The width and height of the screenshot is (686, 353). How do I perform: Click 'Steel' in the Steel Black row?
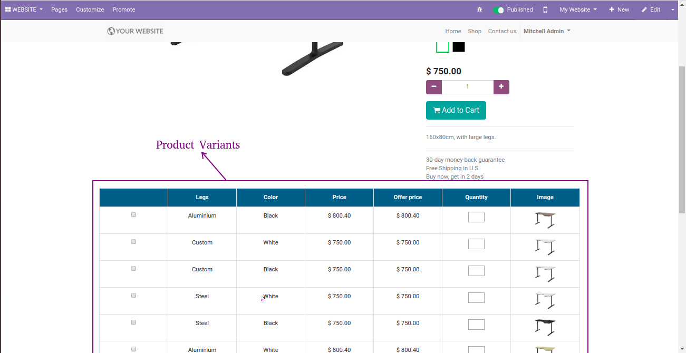point(202,323)
